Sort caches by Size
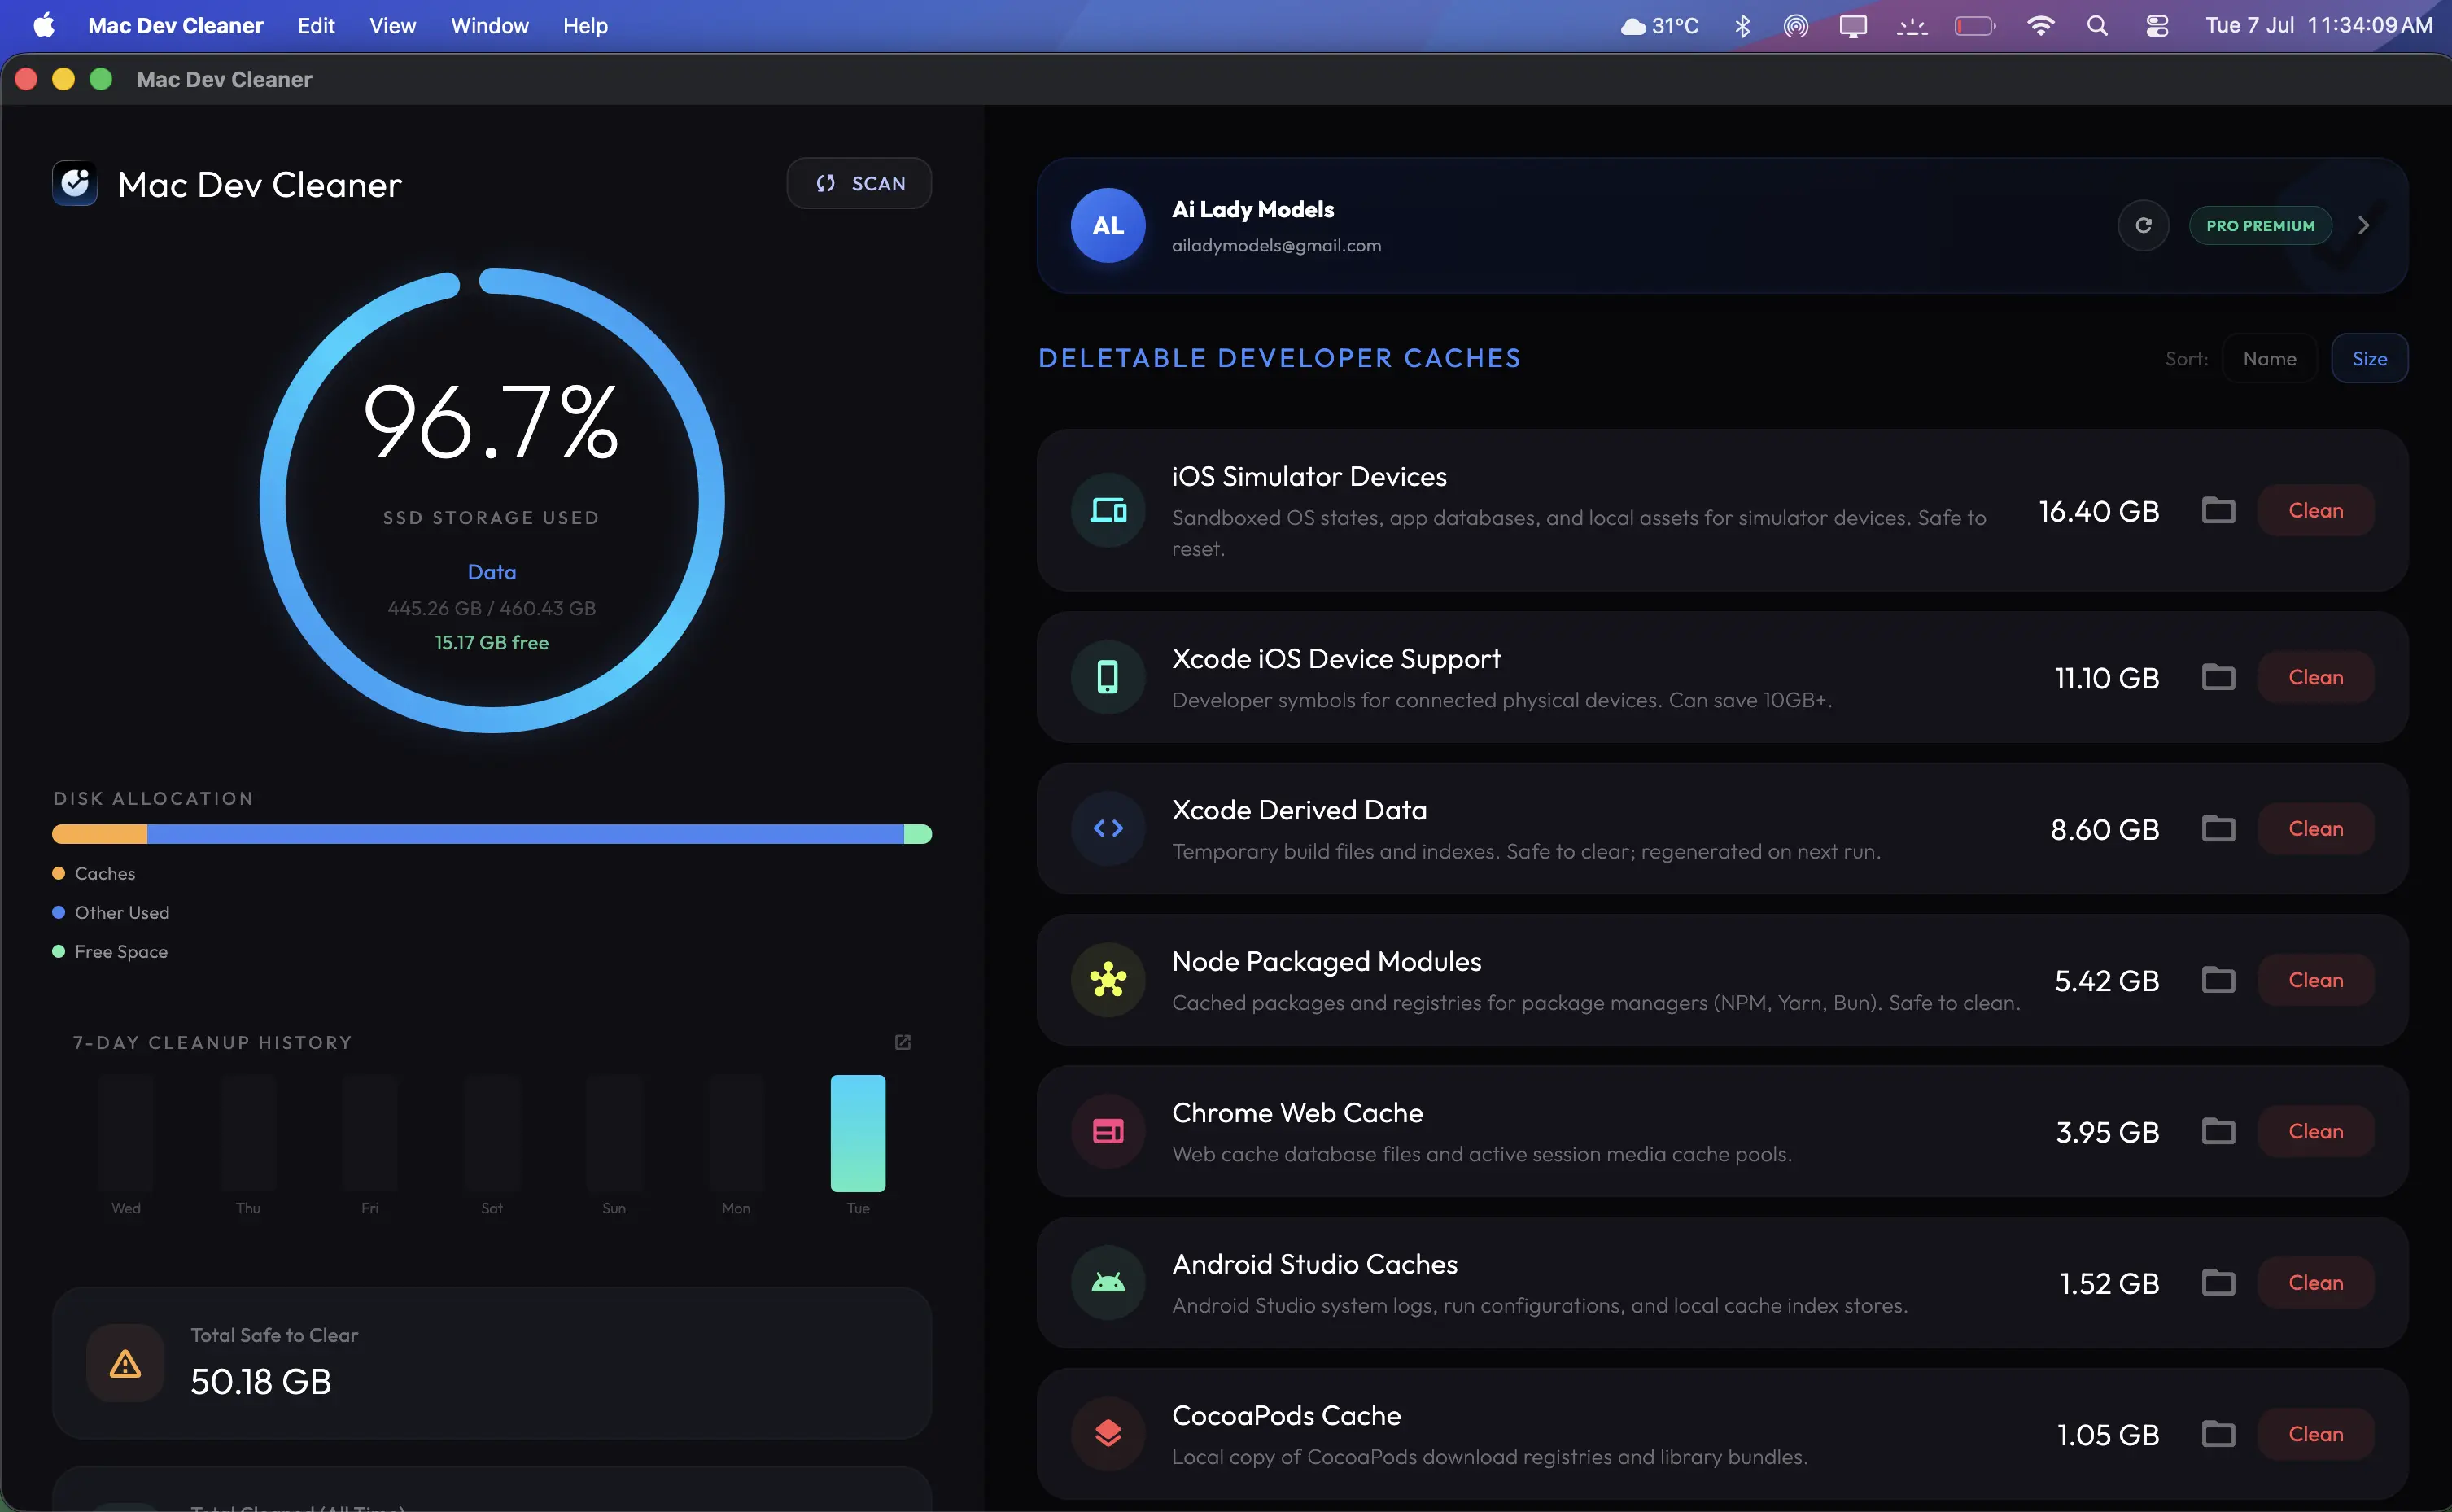 pos(2369,359)
